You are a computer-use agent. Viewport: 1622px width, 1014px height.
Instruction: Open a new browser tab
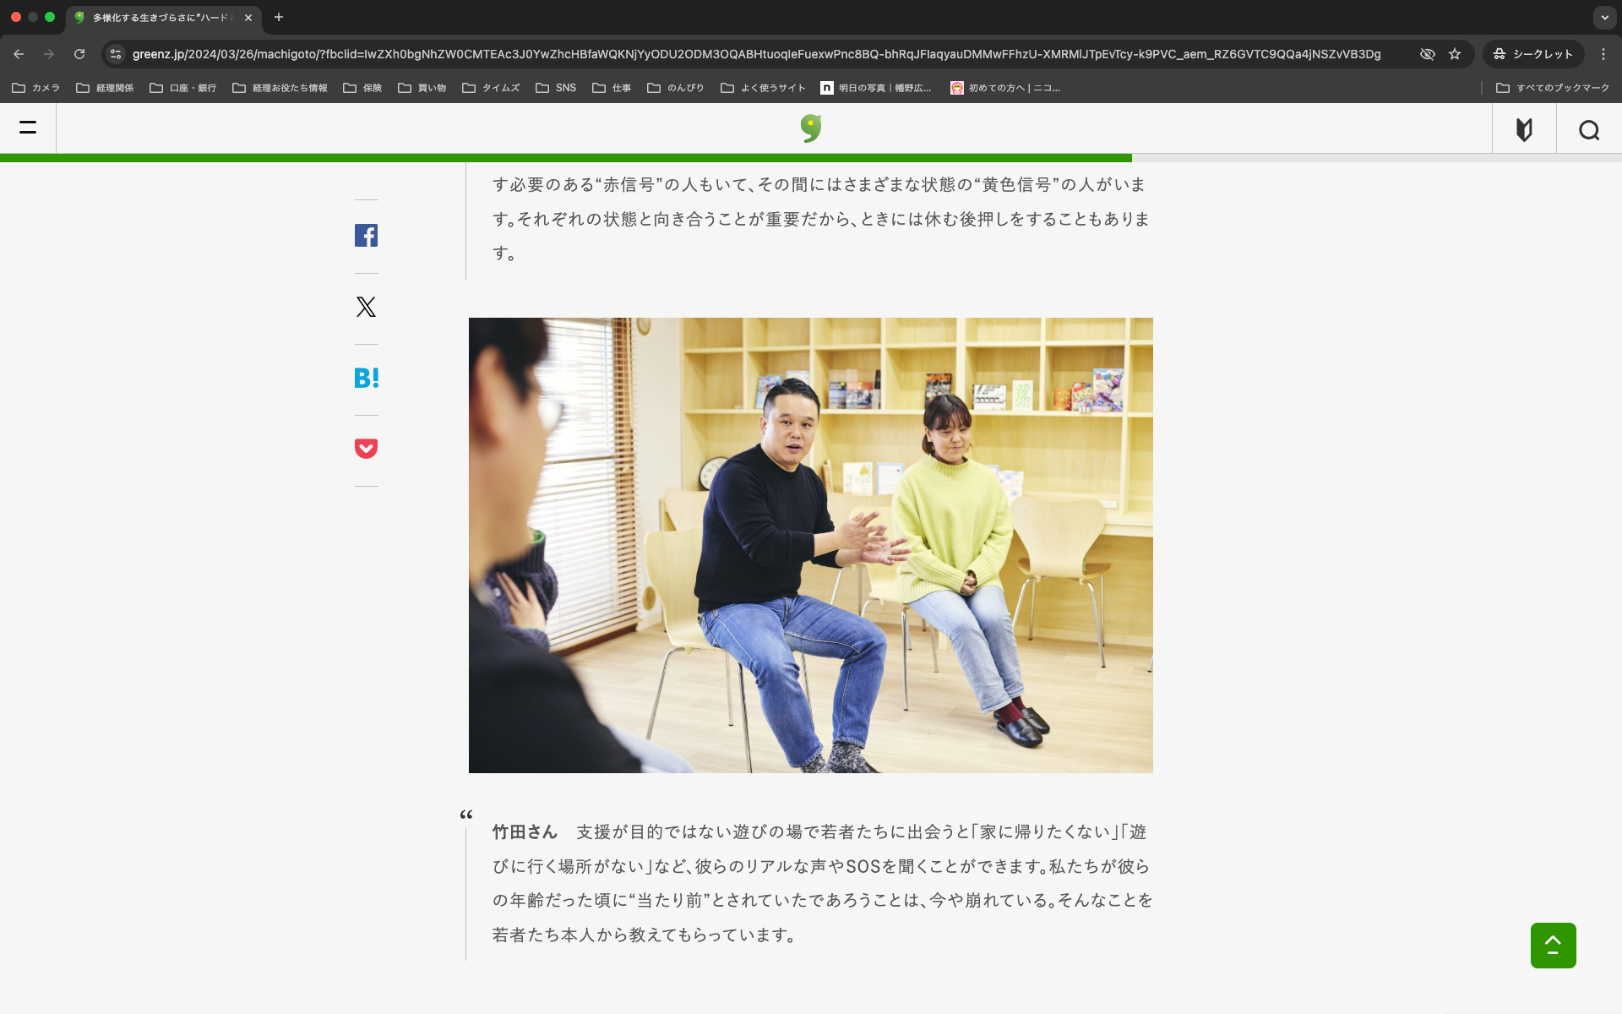[x=279, y=17]
